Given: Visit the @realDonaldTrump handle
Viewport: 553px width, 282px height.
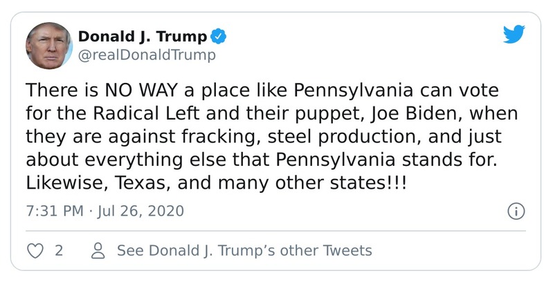Looking at the screenshot, I should point(147,55).
